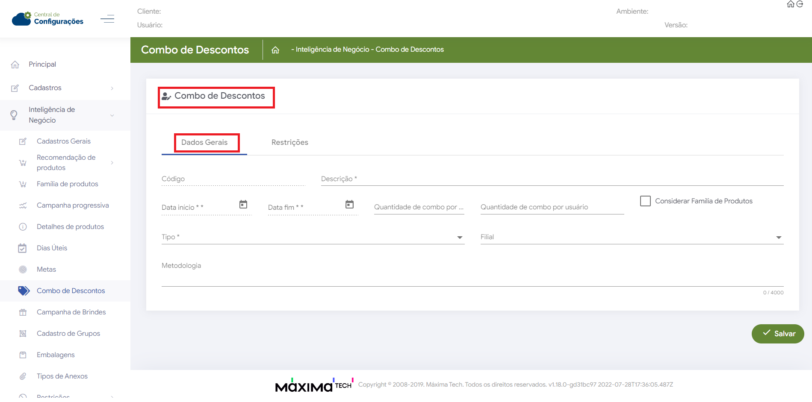Viewport: 812px width, 402px height.
Task: Switch to the Dados Gerais tab
Action: coord(204,142)
